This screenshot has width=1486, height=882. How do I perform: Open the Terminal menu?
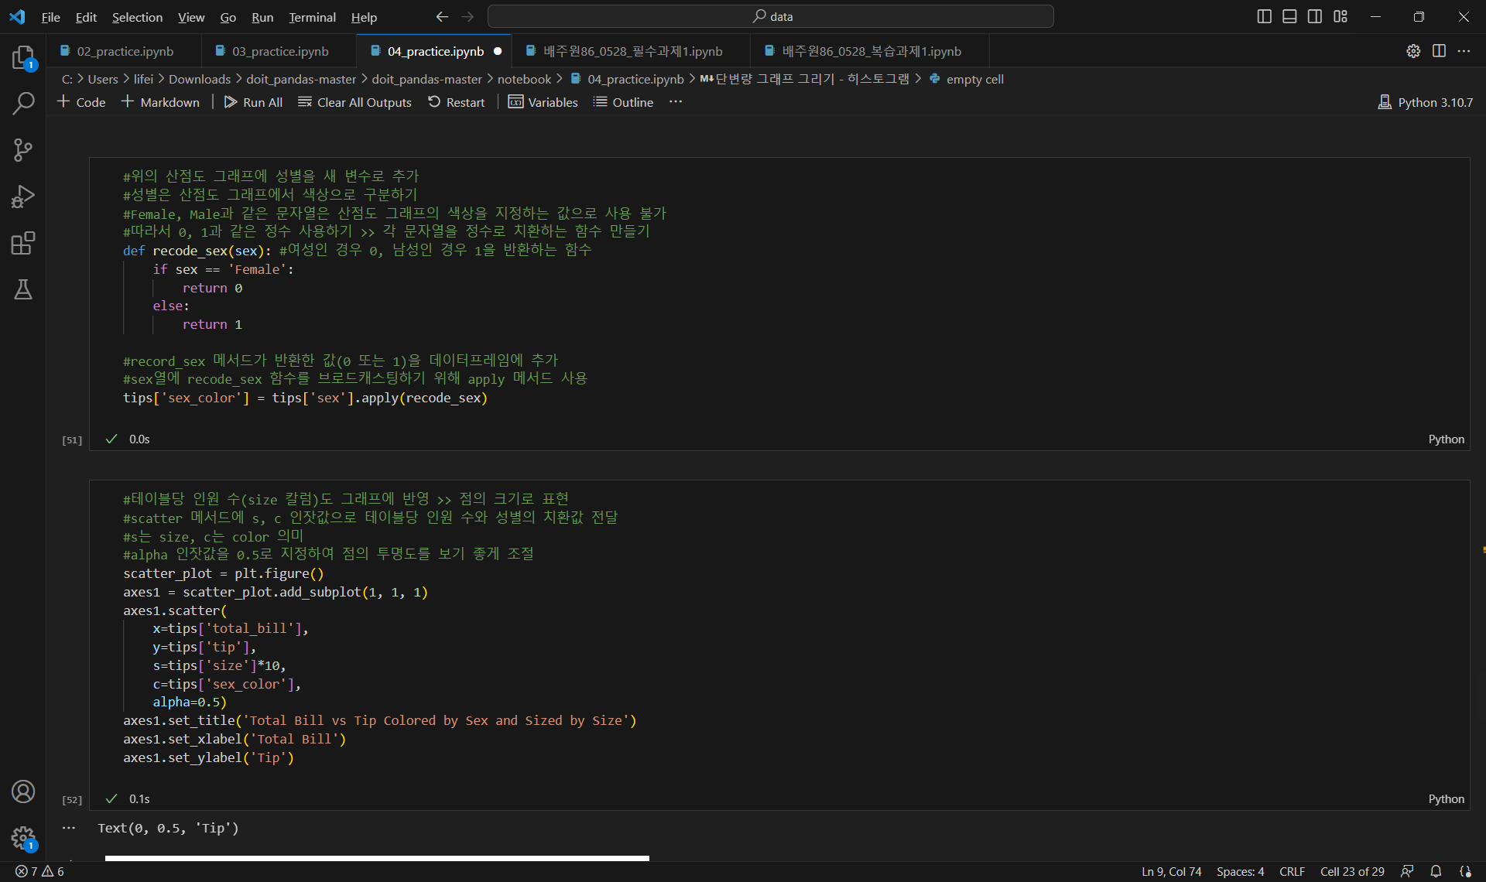pos(312,17)
